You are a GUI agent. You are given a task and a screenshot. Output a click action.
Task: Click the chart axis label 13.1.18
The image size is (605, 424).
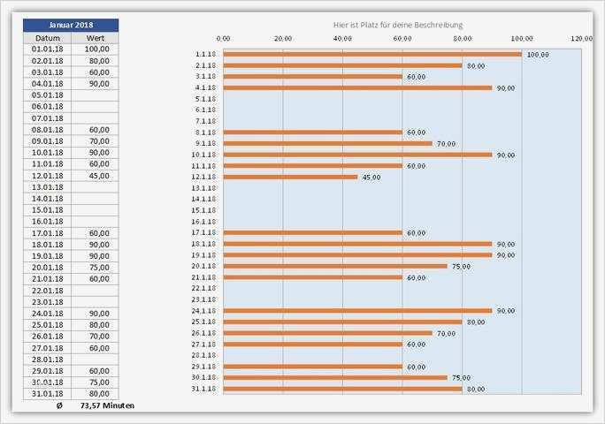click(x=203, y=188)
